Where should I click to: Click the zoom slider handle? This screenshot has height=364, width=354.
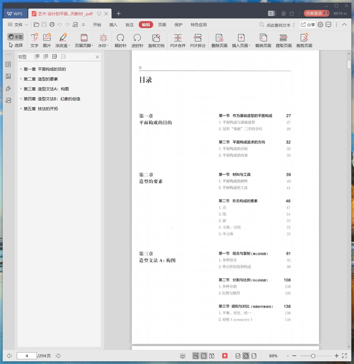click(313, 356)
